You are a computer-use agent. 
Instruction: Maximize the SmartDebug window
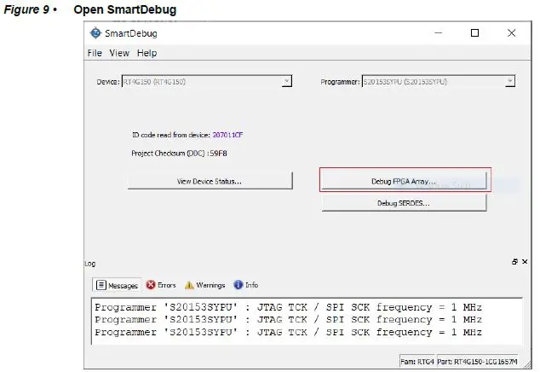[475, 32]
